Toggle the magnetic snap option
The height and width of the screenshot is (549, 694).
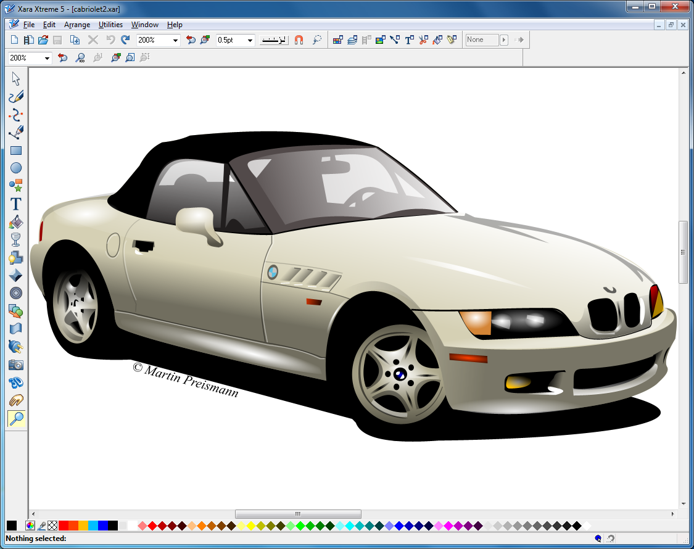299,39
